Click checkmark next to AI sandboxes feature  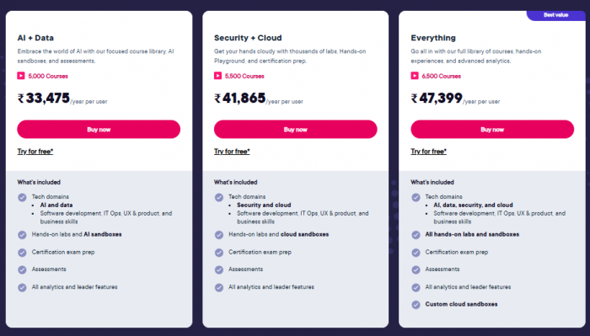[22, 235]
